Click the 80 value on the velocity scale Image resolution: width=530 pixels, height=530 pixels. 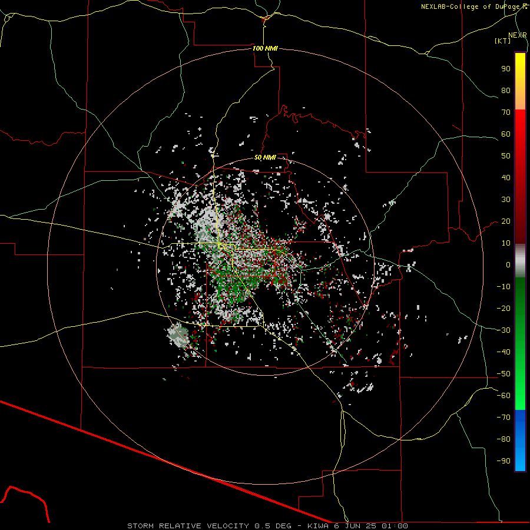[506, 91]
